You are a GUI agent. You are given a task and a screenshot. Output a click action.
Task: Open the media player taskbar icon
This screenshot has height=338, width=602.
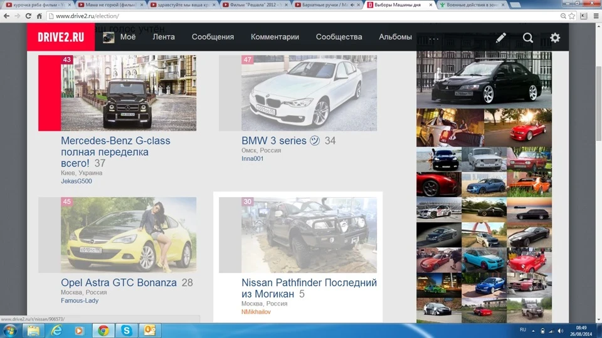click(80, 330)
